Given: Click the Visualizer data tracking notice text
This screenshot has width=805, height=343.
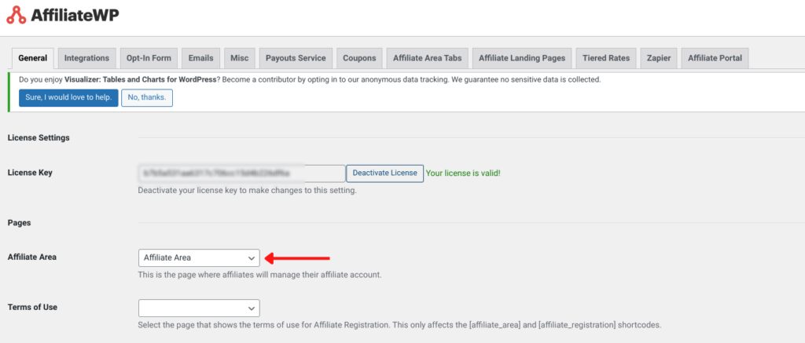Looking at the screenshot, I should point(310,79).
